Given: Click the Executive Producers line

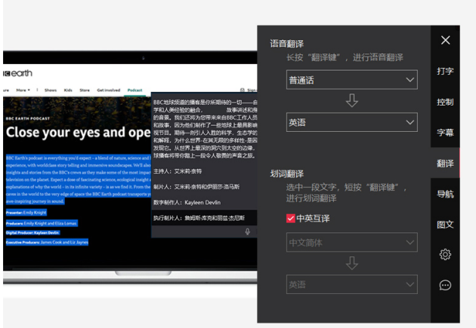Looking at the screenshot, I should [47, 242].
